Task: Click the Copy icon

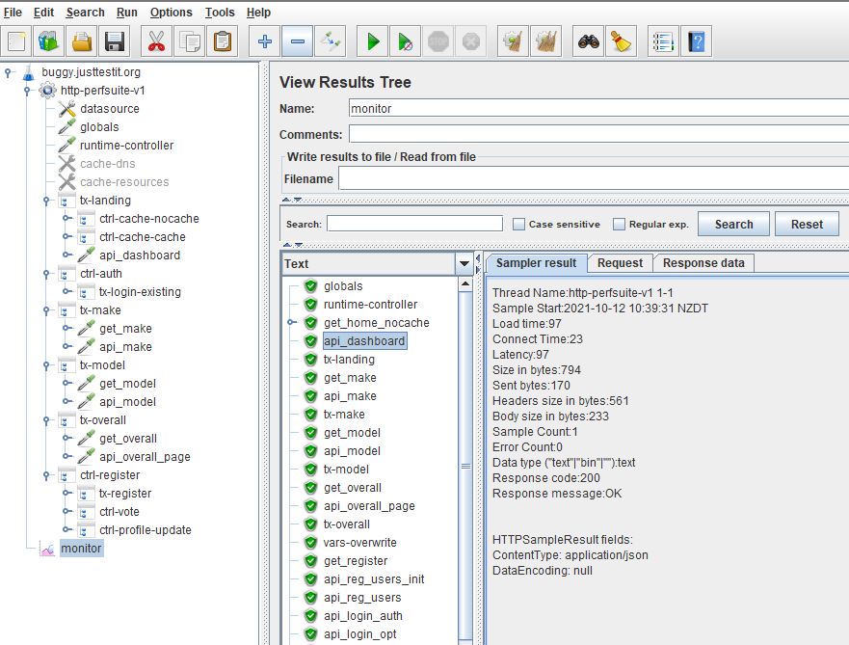Action: pyautogui.click(x=190, y=41)
